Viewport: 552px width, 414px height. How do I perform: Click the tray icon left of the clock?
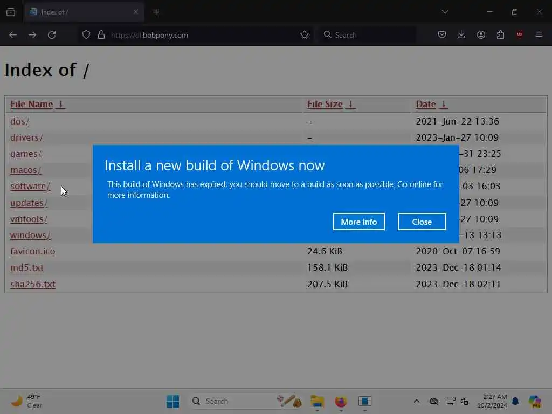[x=465, y=401]
